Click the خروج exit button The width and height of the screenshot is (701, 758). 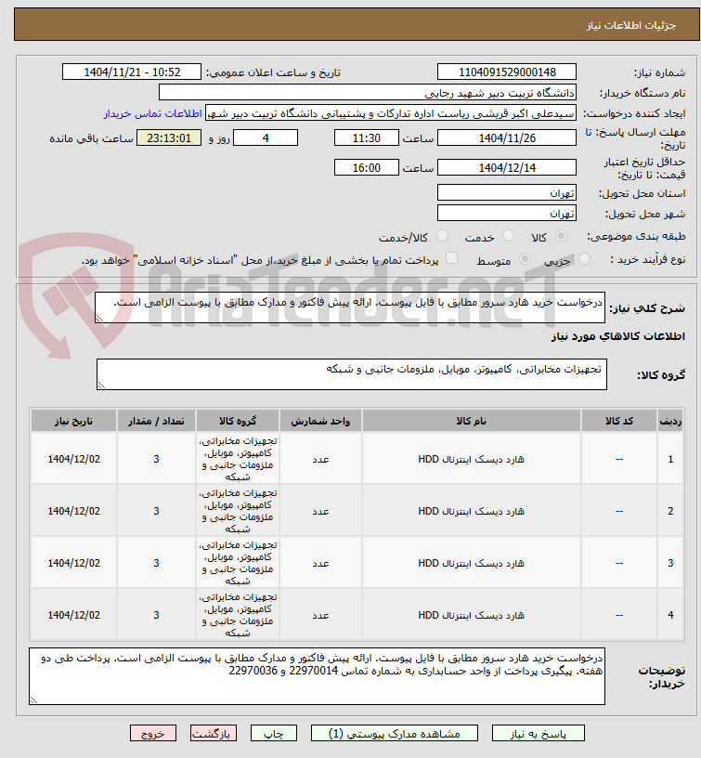point(152,733)
